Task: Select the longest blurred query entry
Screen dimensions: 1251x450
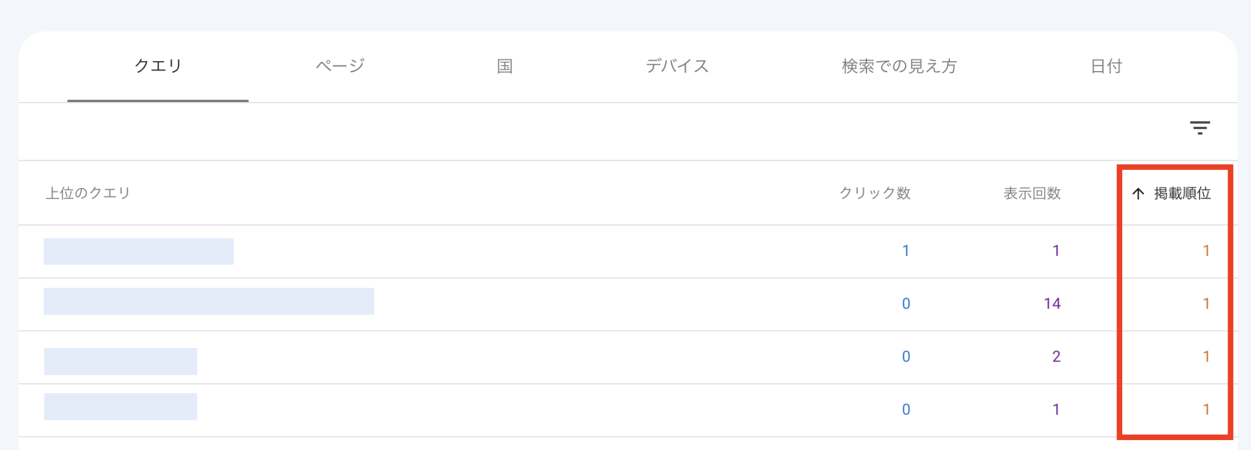Action: pos(209,301)
